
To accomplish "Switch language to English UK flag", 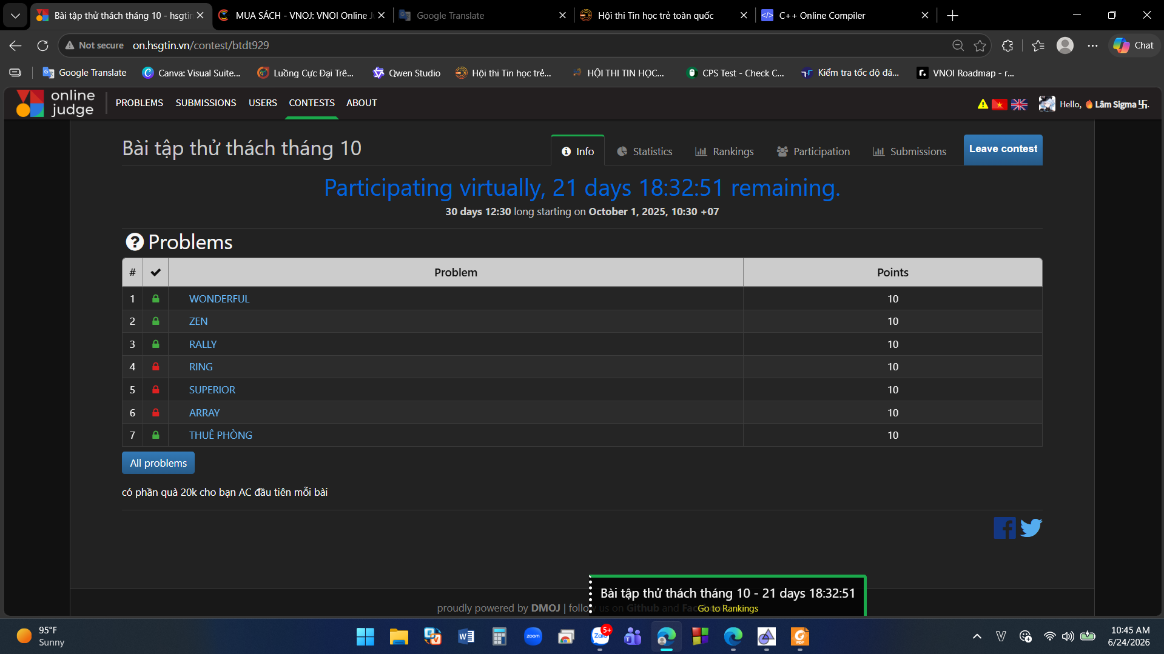I will pyautogui.click(x=1019, y=104).
